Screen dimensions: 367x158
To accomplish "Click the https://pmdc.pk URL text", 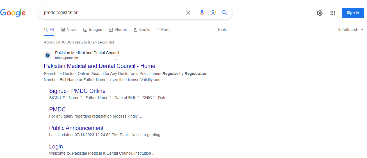I will (x=66, y=58).
